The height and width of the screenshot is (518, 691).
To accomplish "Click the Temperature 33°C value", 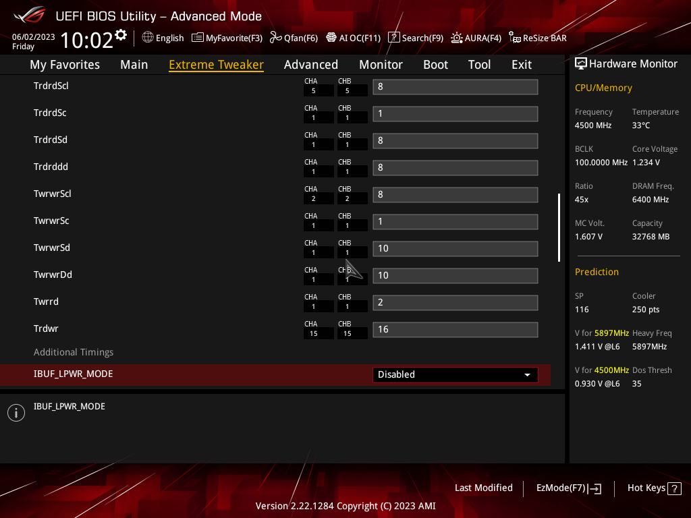I will pos(641,125).
